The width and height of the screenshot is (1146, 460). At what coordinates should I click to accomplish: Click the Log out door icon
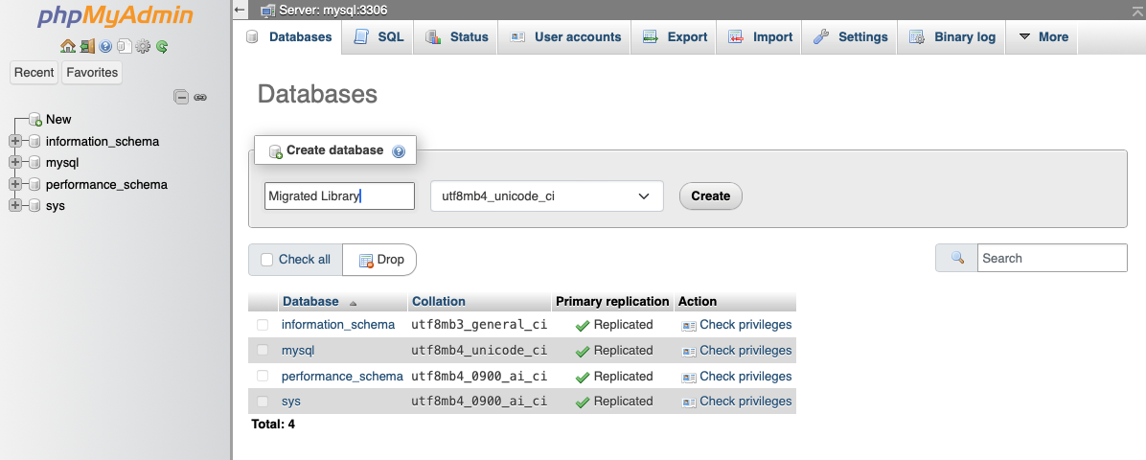pyautogui.click(x=86, y=46)
